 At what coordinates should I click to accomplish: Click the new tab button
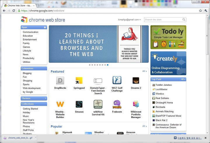click(39, 6)
